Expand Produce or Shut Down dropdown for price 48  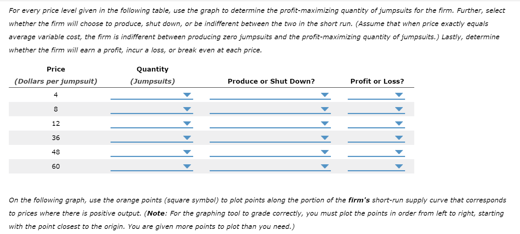tap(325, 151)
